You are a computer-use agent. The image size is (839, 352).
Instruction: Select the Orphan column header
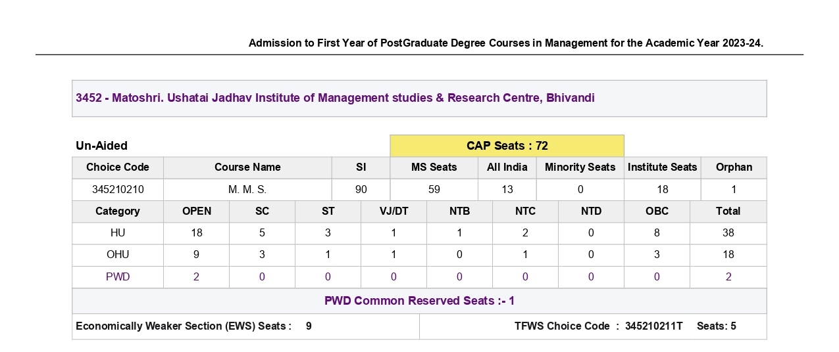pyautogui.click(x=734, y=167)
